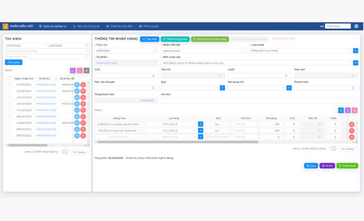Image resolution: width=364 pixels, height=221 pixels.
Task: Open Quản lý nghiệp vụ menu
Action: pos(53,26)
